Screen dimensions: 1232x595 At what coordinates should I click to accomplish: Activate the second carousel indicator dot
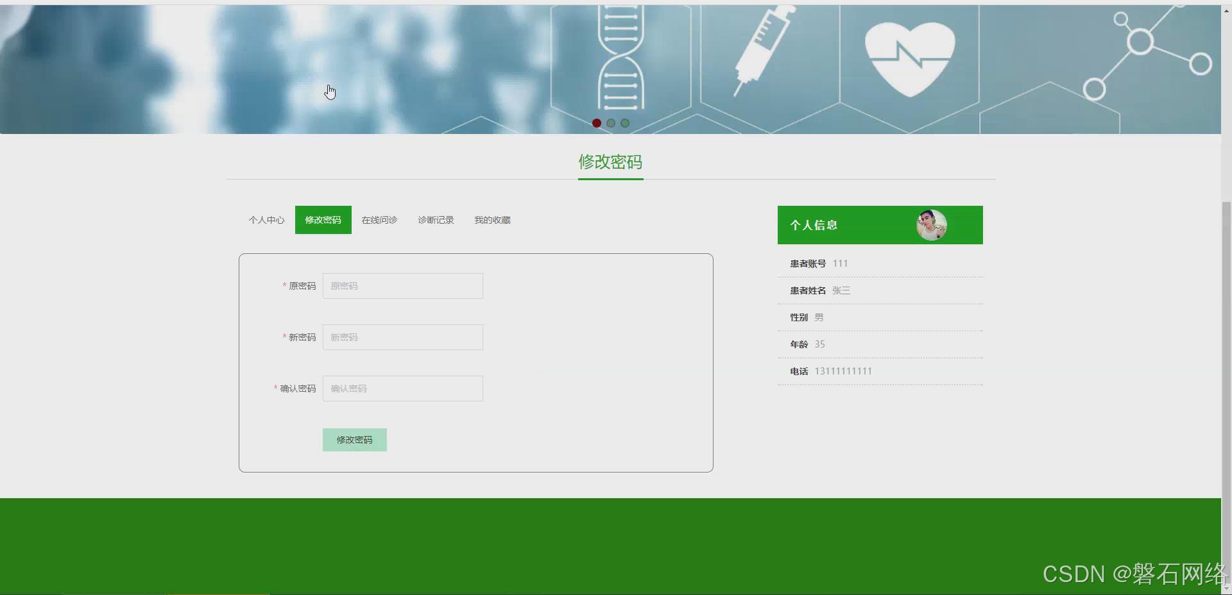coord(611,123)
